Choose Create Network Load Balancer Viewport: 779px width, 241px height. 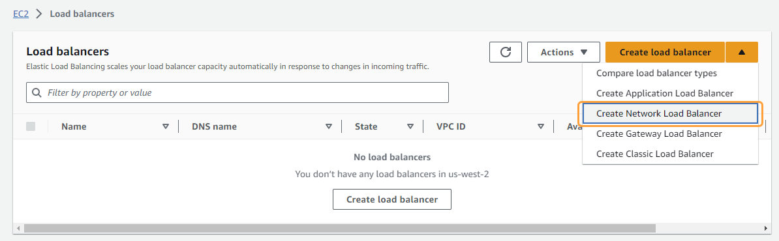[670, 113]
